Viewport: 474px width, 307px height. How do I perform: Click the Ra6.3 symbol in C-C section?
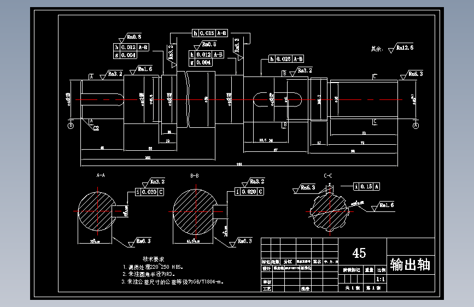(x=304, y=188)
